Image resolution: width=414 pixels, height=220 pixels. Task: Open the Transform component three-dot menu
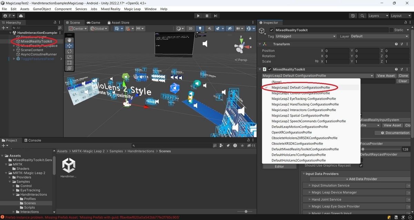[x=408, y=44]
